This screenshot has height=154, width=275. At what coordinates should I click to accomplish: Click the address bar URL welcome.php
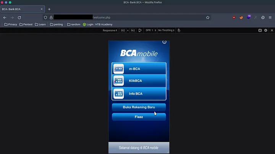(102, 17)
